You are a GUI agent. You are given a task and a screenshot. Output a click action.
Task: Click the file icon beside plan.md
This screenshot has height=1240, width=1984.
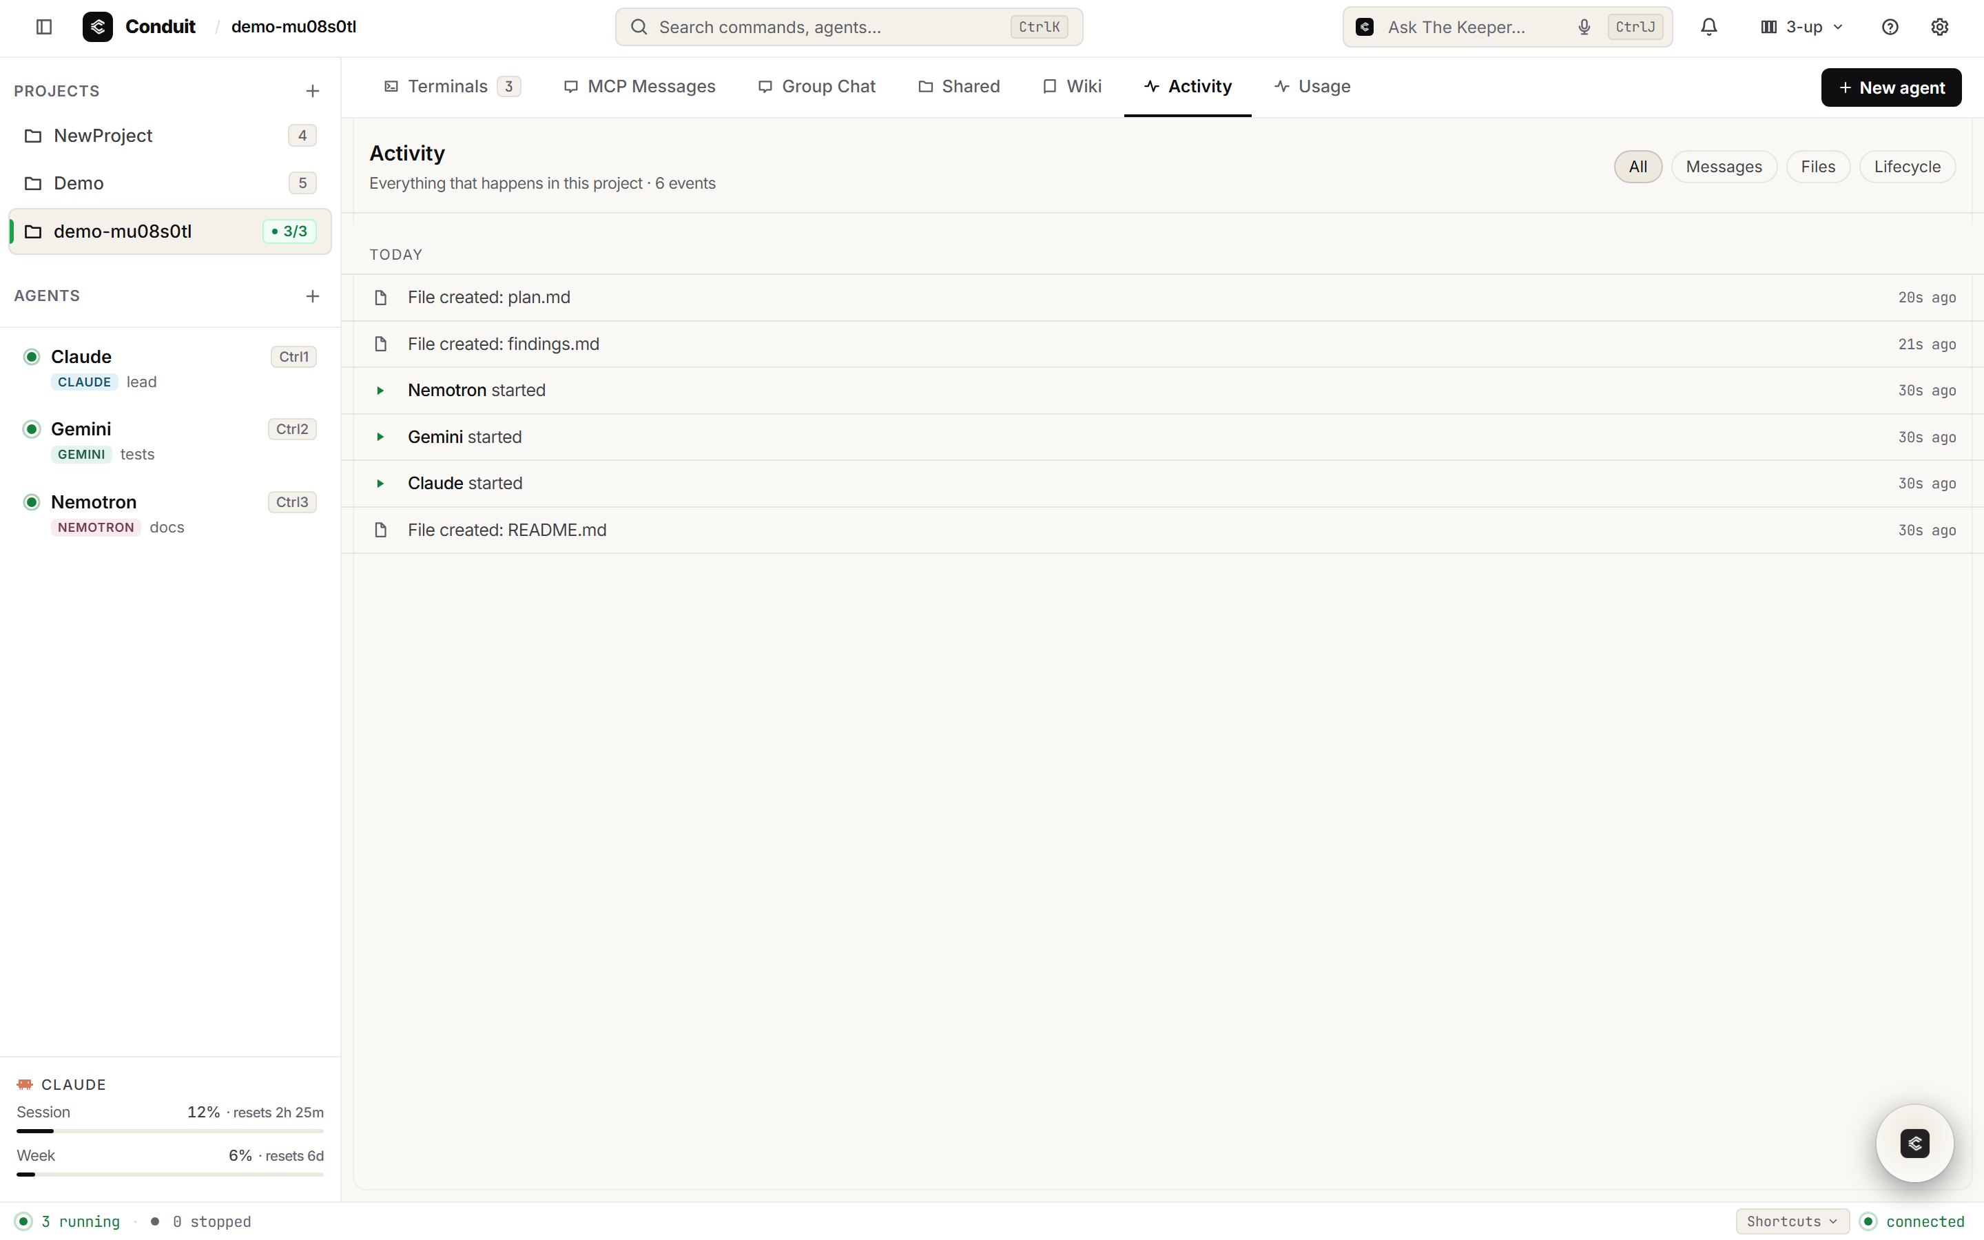tap(380, 298)
